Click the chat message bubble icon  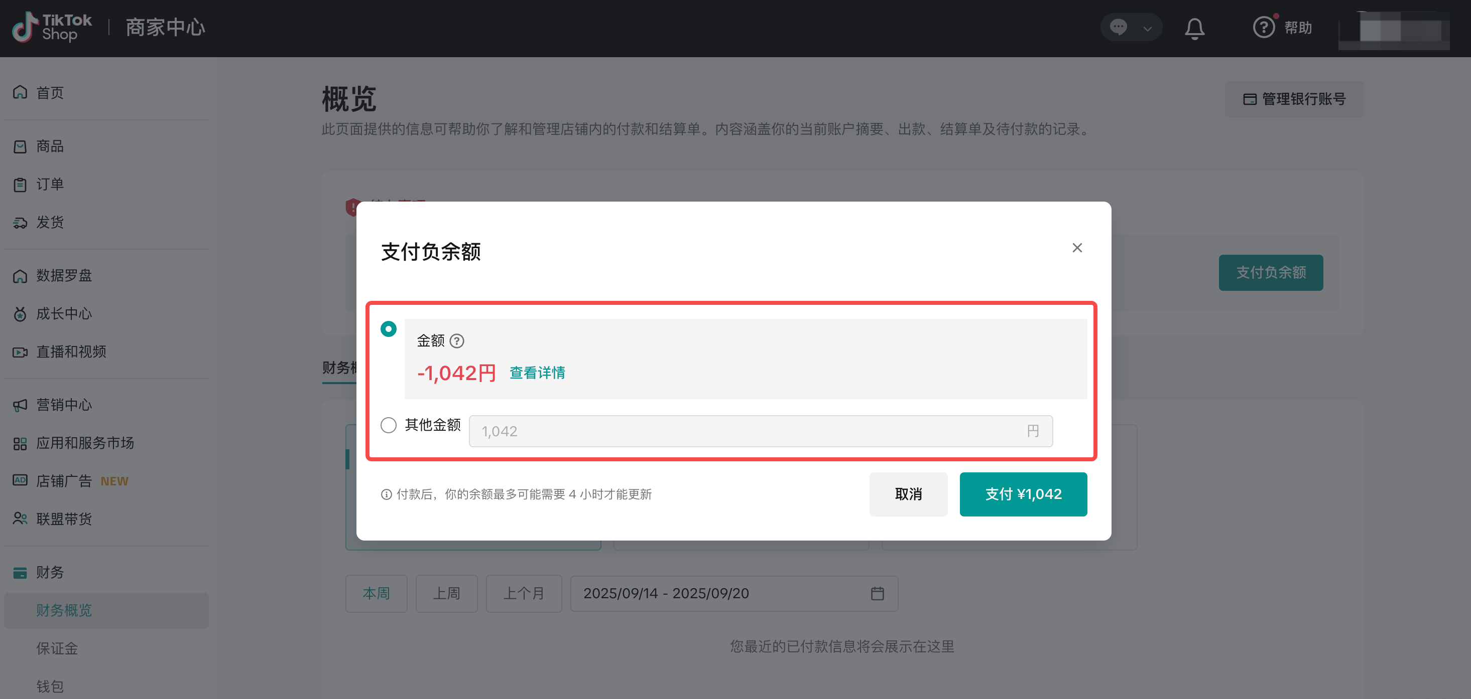[1118, 28]
